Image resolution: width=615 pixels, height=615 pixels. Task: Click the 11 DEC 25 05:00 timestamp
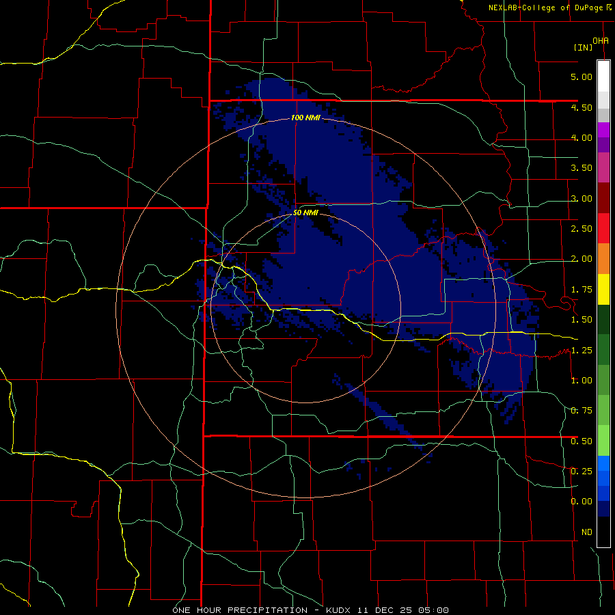[x=403, y=610]
